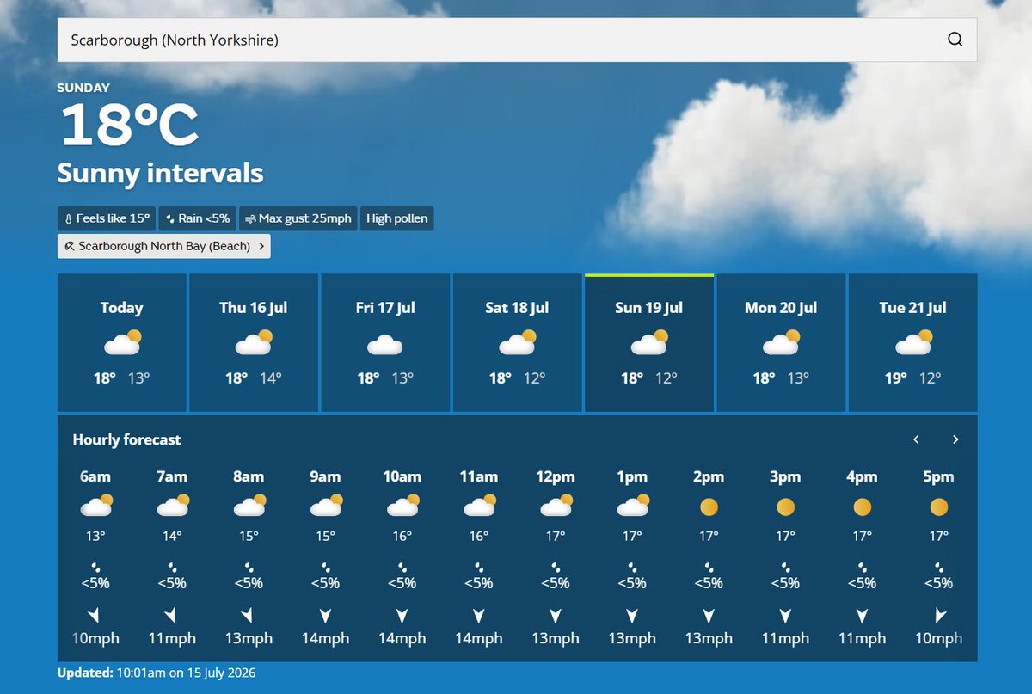The image size is (1032, 694).
Task: Click the 10am wind direction arrow
Action: [402, 616]
